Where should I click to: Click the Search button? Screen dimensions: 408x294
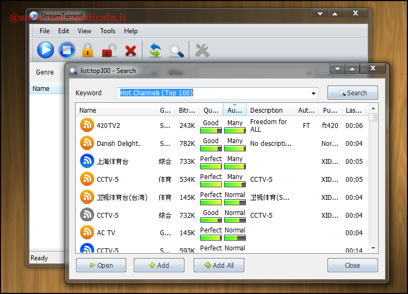[353, 93]
